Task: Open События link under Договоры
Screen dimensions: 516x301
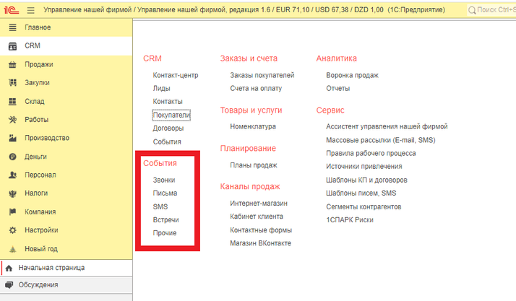Action: (167, 141)
